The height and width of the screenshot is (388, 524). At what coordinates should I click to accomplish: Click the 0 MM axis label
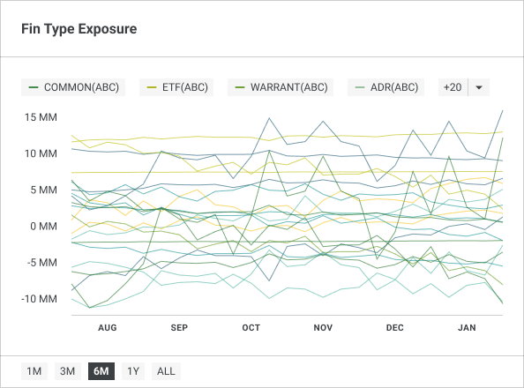(44, 227)
